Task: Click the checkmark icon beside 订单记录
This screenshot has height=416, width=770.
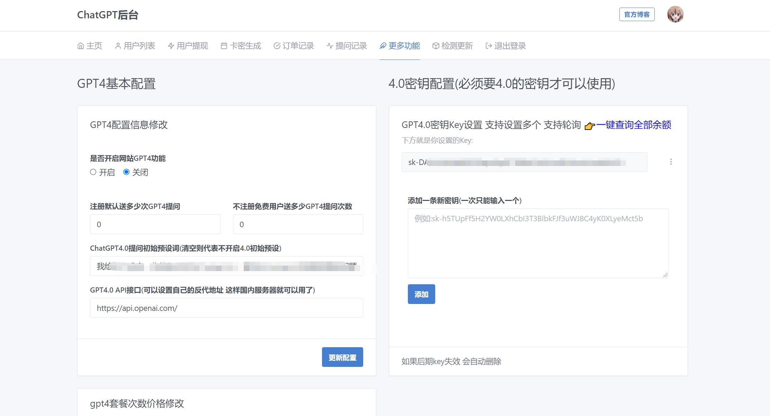Action: click(277, 46)
